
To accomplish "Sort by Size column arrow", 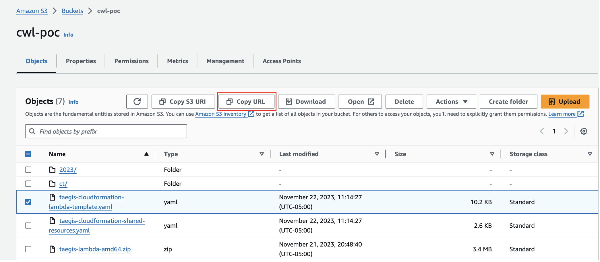I will (x=492, y=154).
